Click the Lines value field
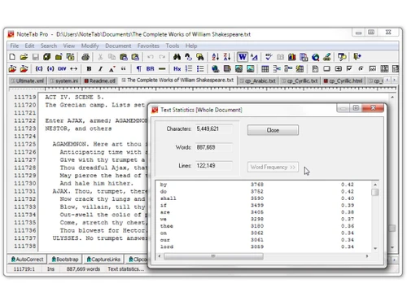Screen dimensions: 407x305 click(x=214, y=166)
